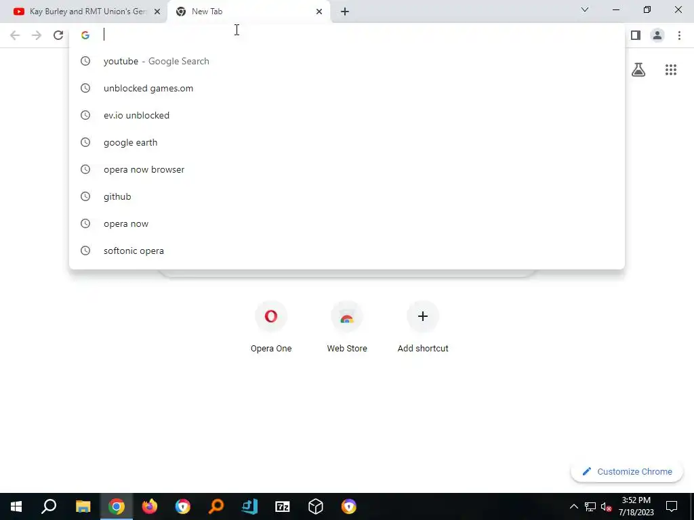Show hidden system tray icons
This screenshot has height=520, width=694.
573,506
